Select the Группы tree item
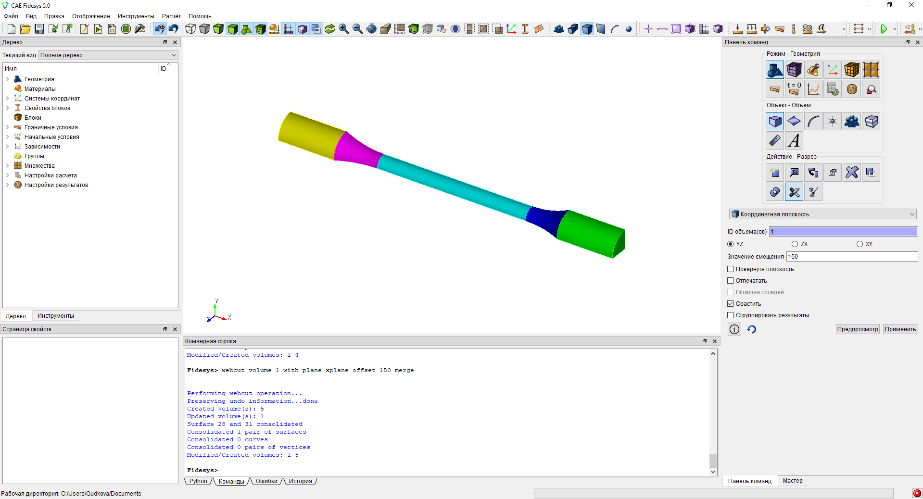 pyautogui.click(x=34, y=156)
